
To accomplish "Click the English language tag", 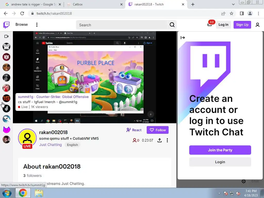I will 72,145.
